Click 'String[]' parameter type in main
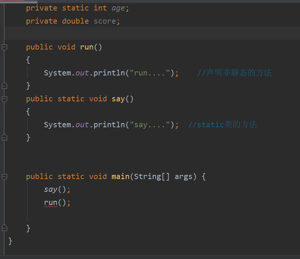The width and height of the screenshot is (300, 259). [152, 176]
